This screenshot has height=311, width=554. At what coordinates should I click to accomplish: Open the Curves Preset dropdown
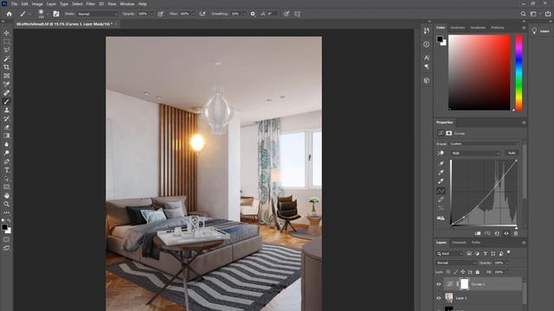pos(484,144)
